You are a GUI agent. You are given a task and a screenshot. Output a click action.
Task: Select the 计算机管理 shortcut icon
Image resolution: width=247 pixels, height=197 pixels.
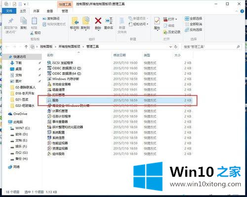click(49, 111)
